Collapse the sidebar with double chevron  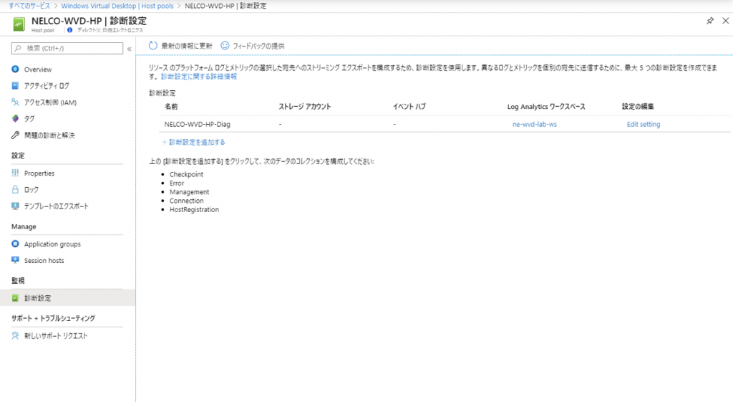pos(130,49)
